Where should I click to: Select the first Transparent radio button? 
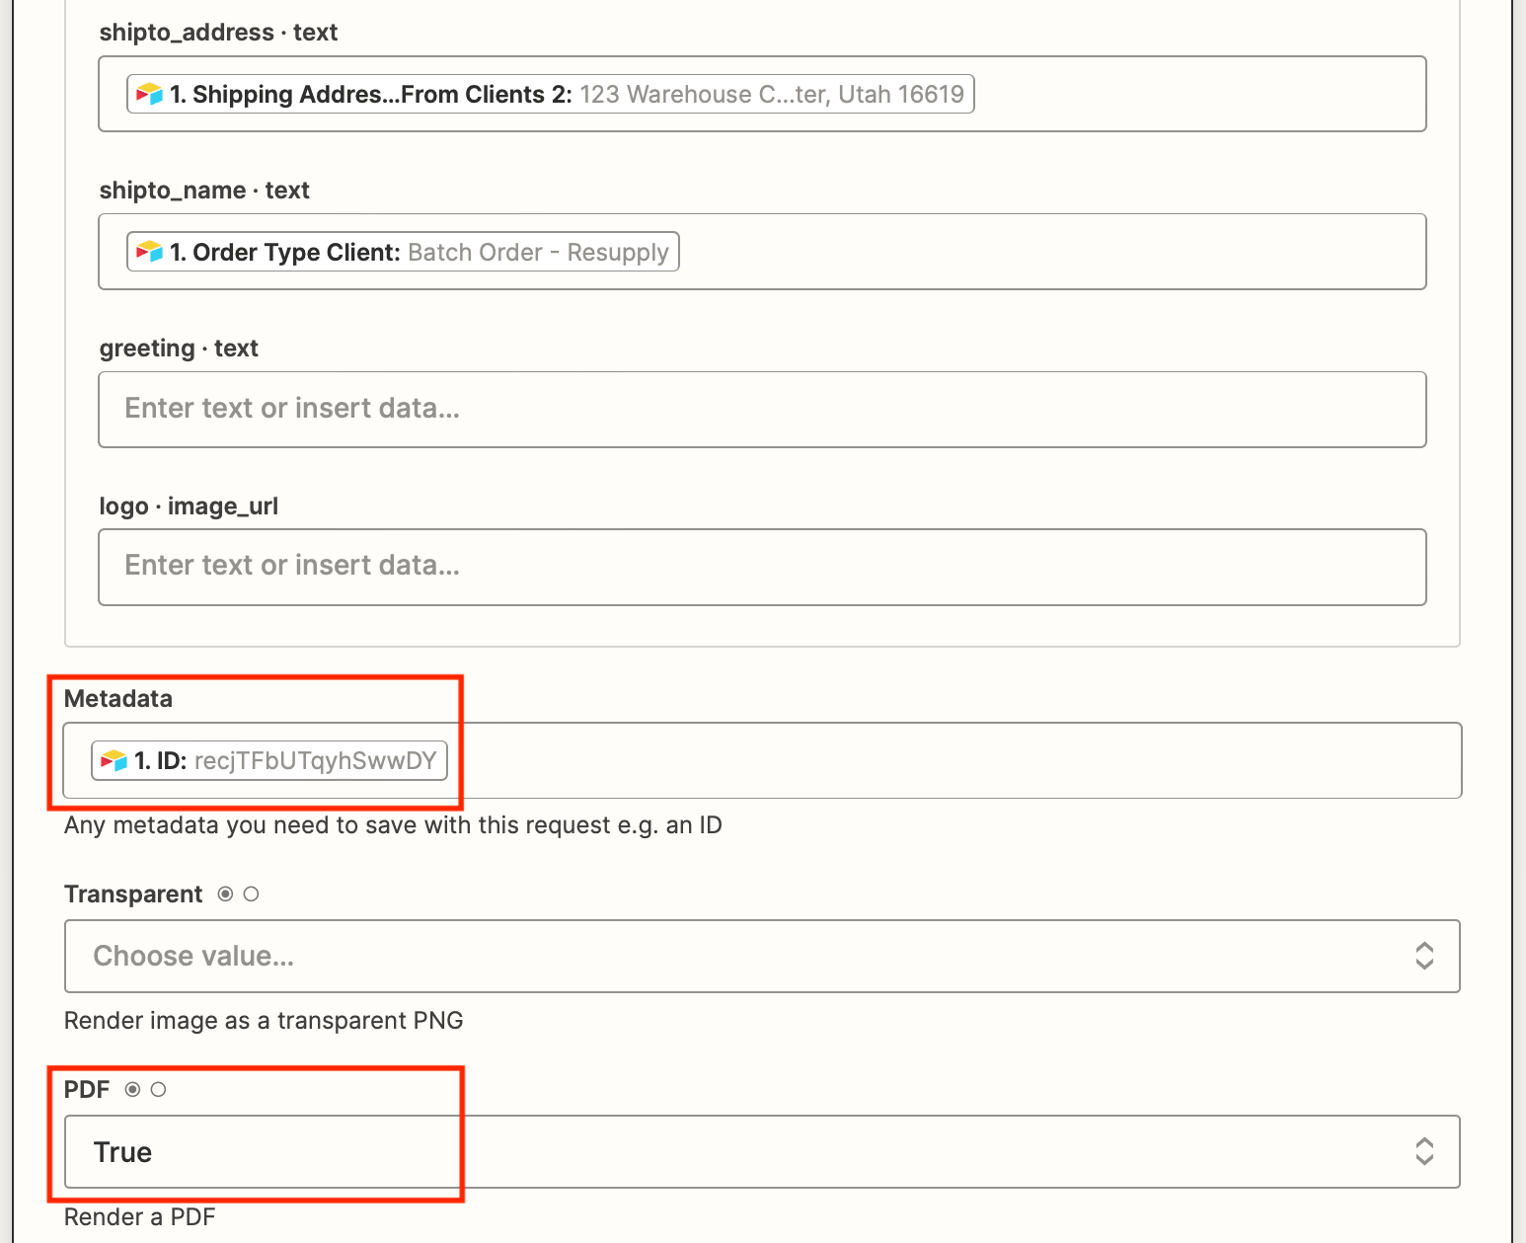click(x=224, y=893)
